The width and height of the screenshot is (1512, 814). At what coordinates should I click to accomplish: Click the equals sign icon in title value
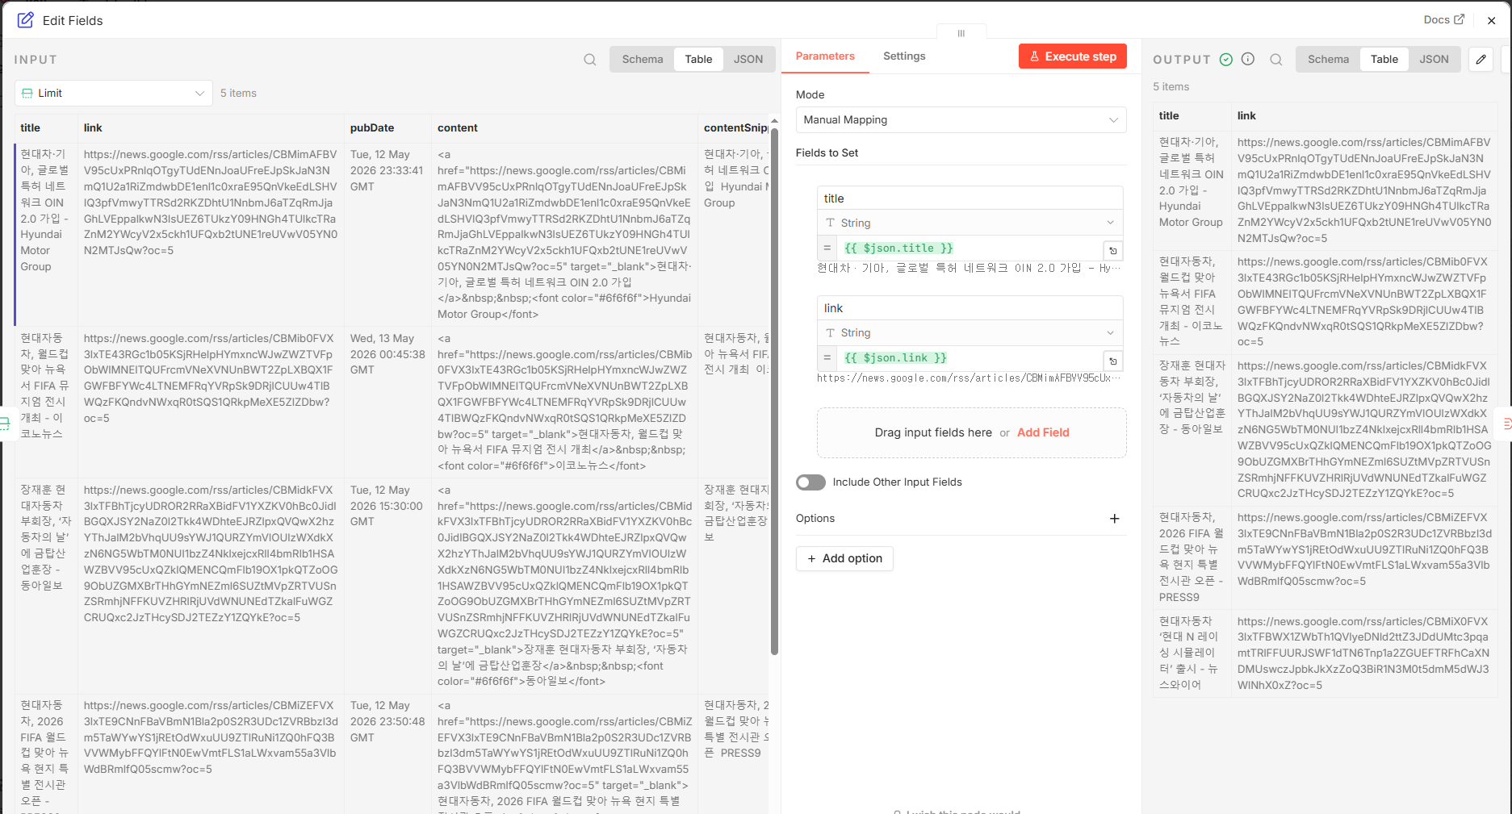click(827, 248)
